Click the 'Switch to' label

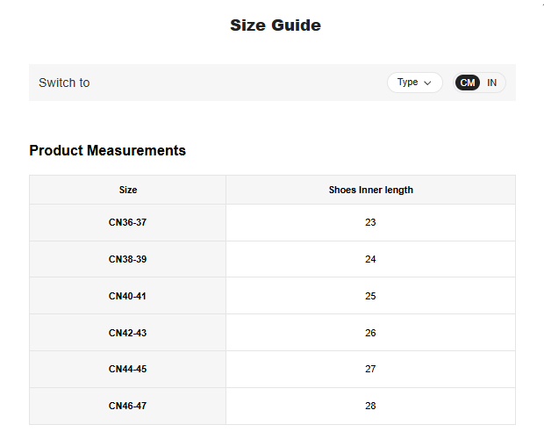coord(64,83)
